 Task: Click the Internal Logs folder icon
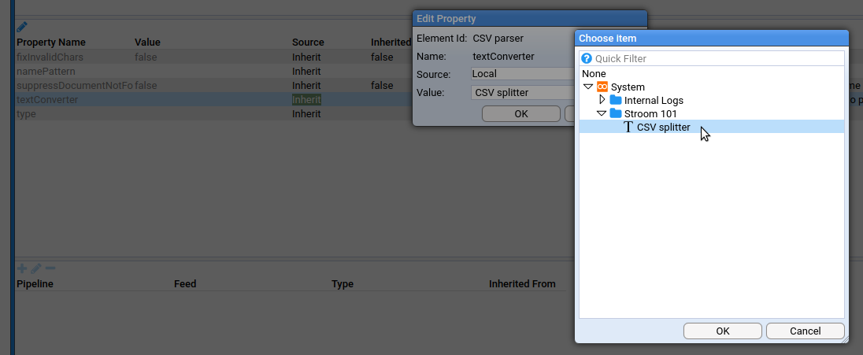(x=616, y=100)
